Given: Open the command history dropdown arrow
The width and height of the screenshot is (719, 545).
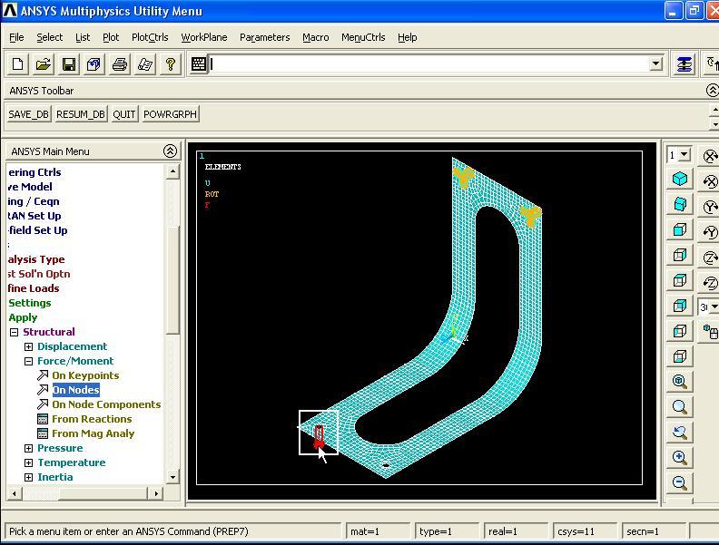Looking at the screenshot, I should click(x=656, y=63).
